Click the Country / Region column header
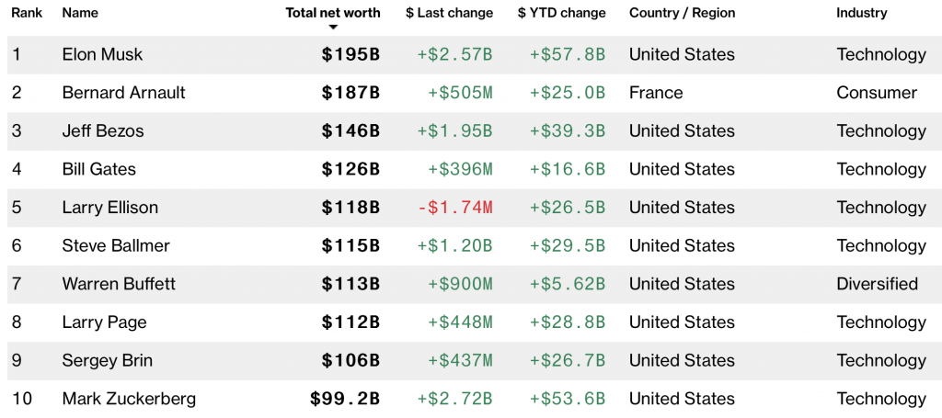 (682, 13)
